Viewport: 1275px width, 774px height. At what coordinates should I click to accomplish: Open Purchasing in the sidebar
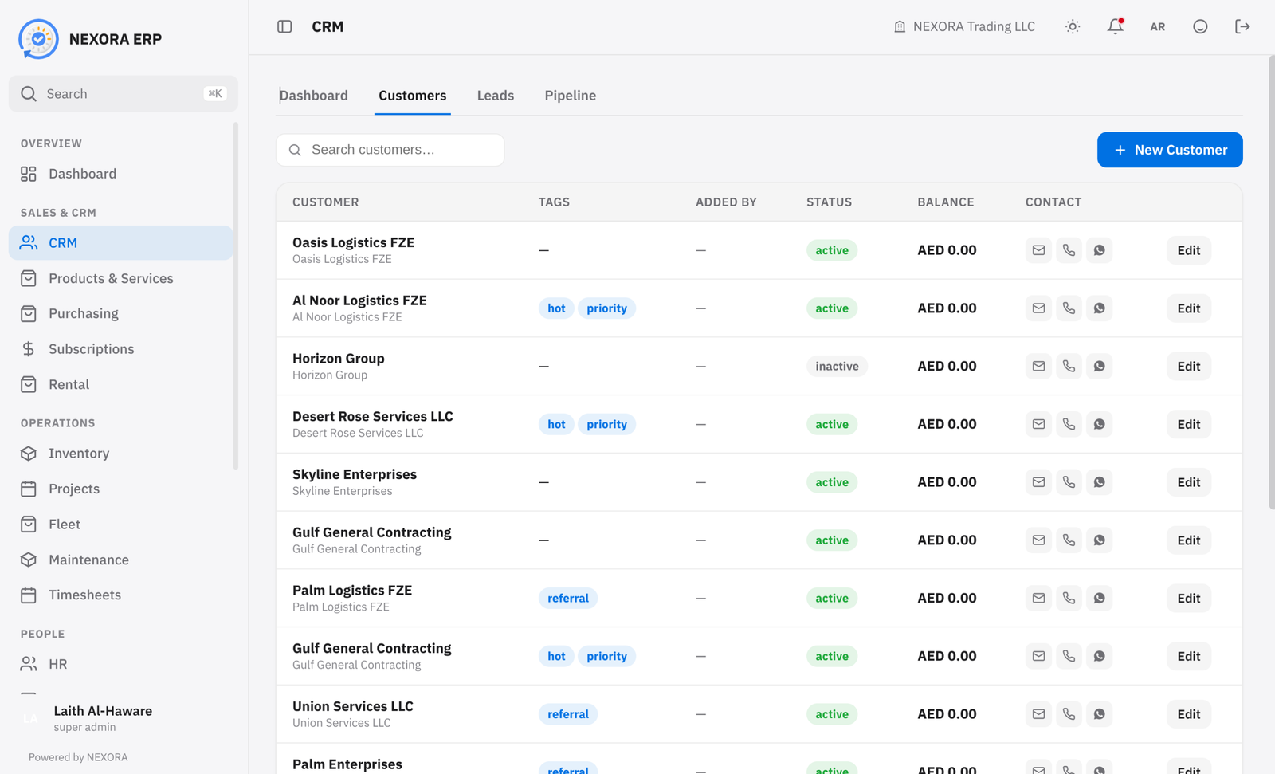tap(121, 313)
